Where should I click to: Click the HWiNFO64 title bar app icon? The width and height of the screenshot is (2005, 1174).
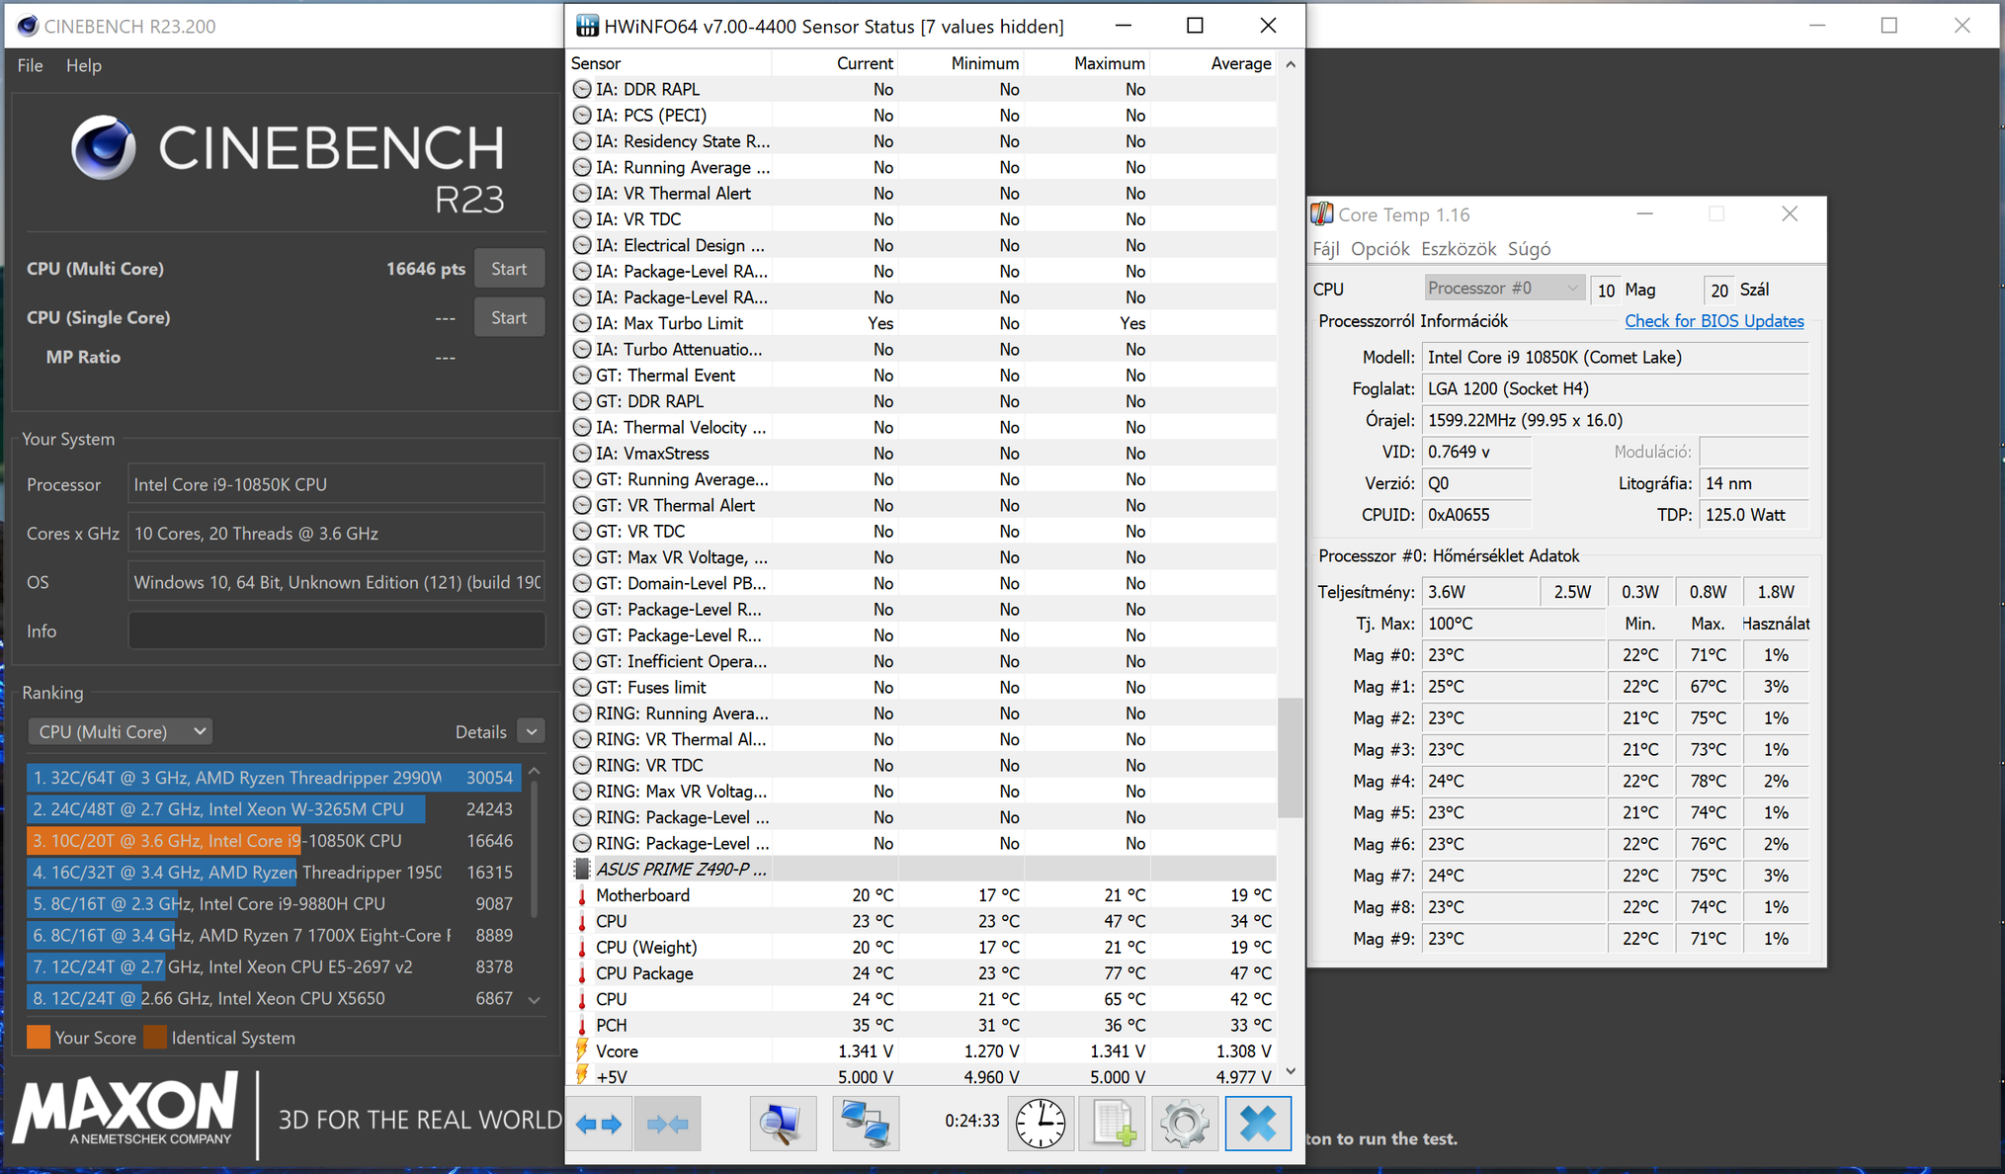[x=587, y=26]
